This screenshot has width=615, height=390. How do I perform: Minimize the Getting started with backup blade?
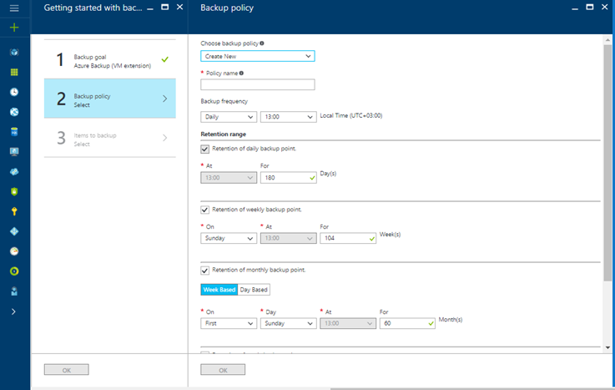point(150,8)
